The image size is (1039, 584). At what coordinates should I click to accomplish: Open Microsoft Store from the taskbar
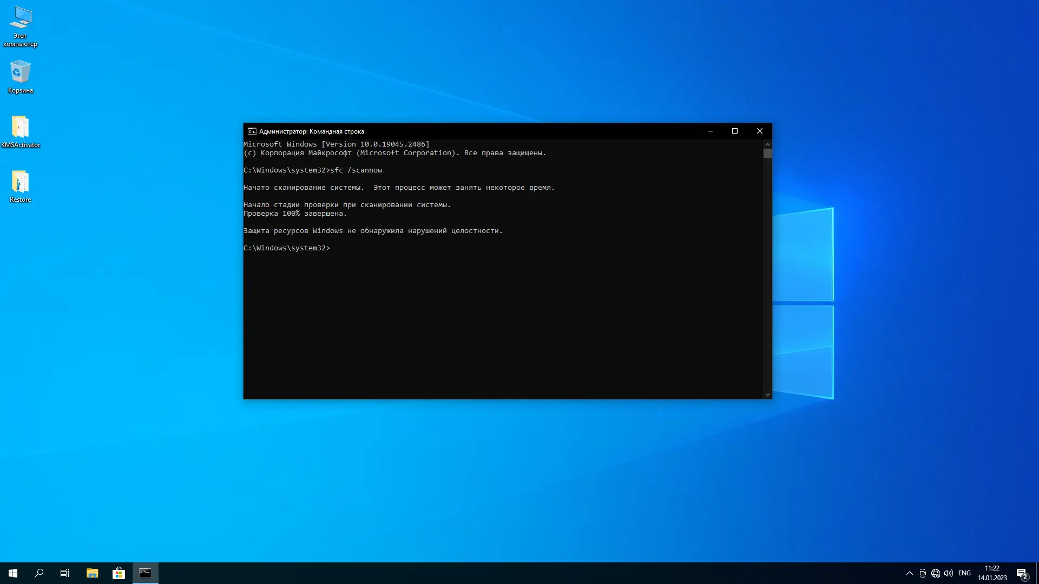(119, 573)
